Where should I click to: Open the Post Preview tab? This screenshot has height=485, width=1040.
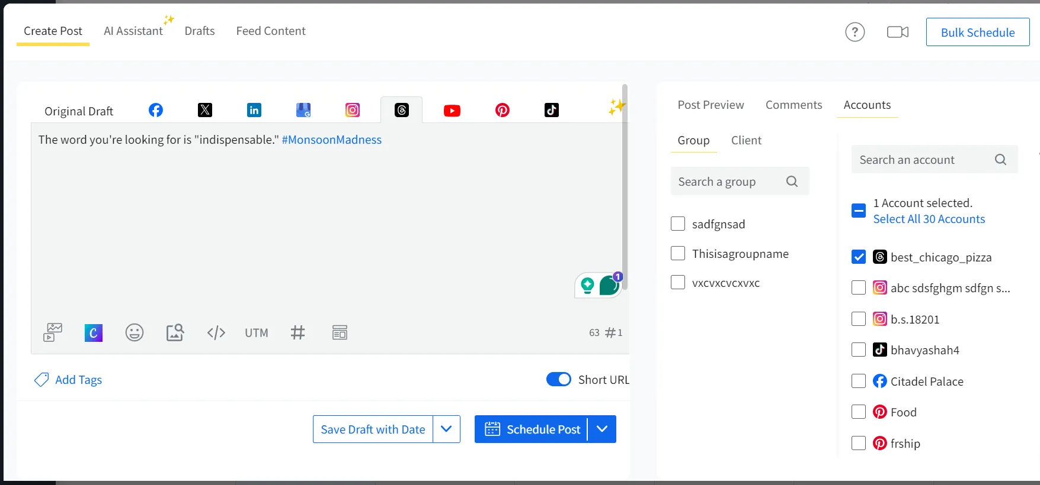coord(711,105)
